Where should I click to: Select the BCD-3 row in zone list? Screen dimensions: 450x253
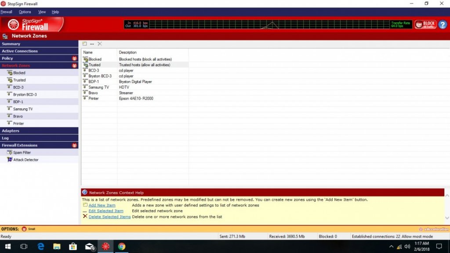(135, 71)
